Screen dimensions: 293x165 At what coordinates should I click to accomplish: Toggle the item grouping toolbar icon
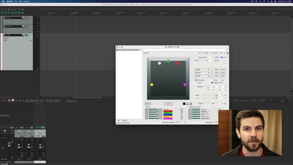tap(5, 13)
